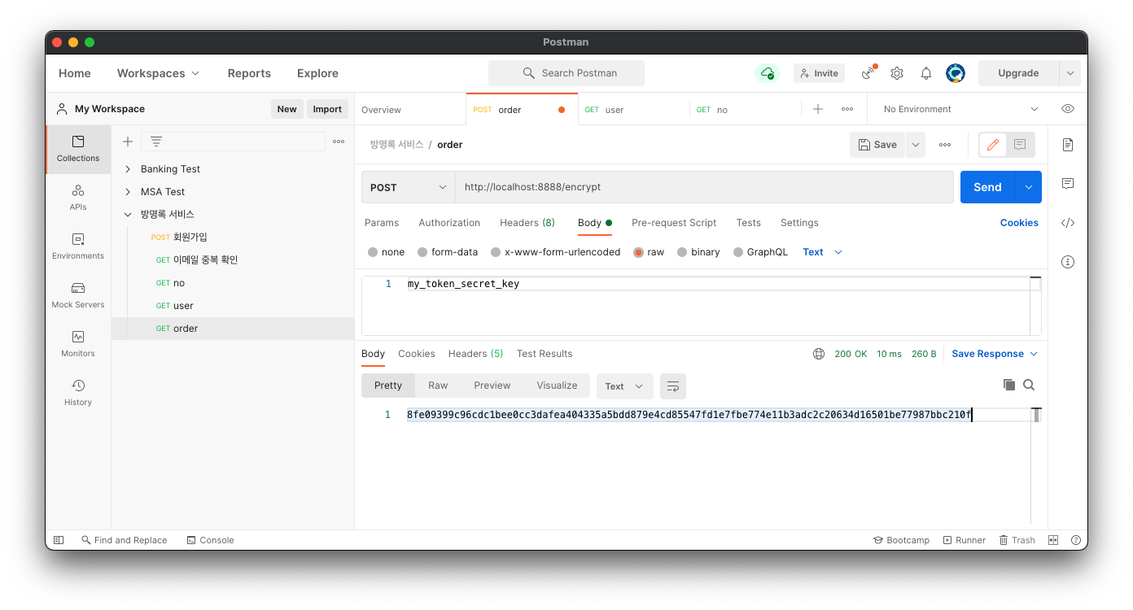Open the comments icon in right sidebar
Image resolution: width=1133 pixels, height=610 pixels.
[1068, 184]
